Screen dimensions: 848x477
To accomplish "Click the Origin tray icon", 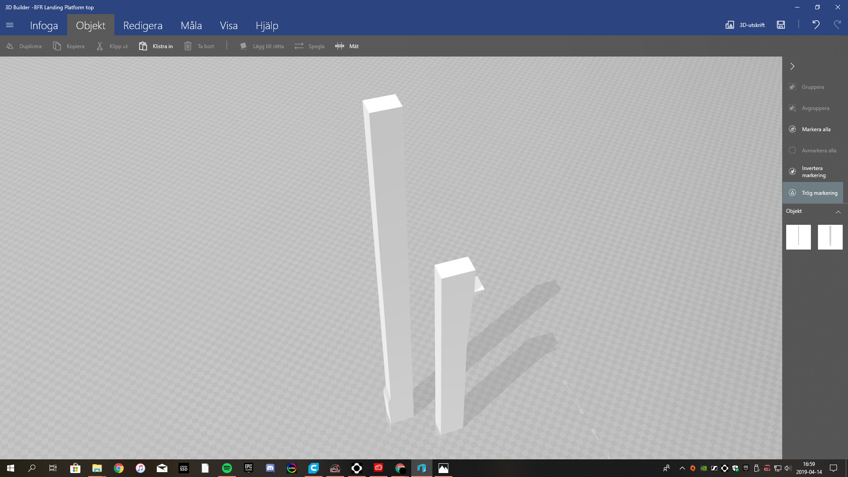I will [x=693, y=468].
